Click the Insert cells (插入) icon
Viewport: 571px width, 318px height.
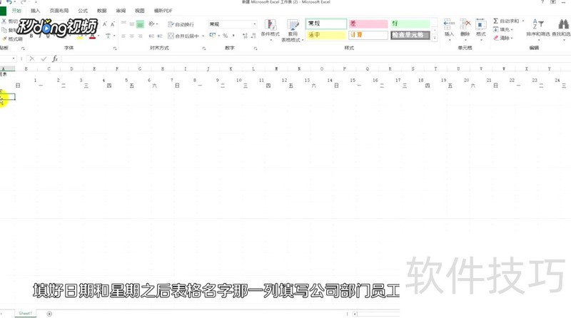(449, 25)
